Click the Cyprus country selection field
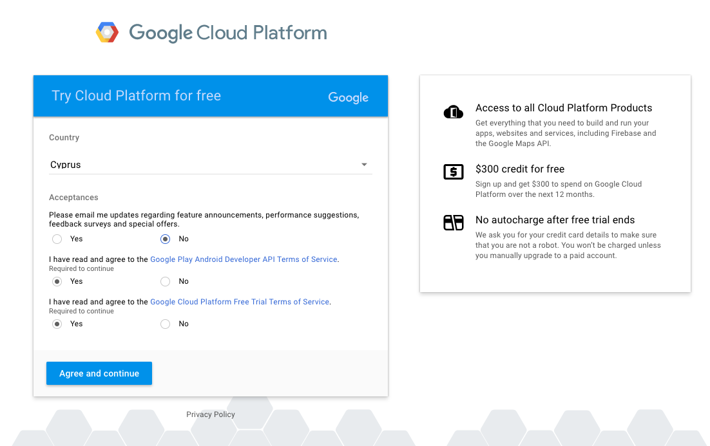710x446 pixels. [x=211, y=165]
